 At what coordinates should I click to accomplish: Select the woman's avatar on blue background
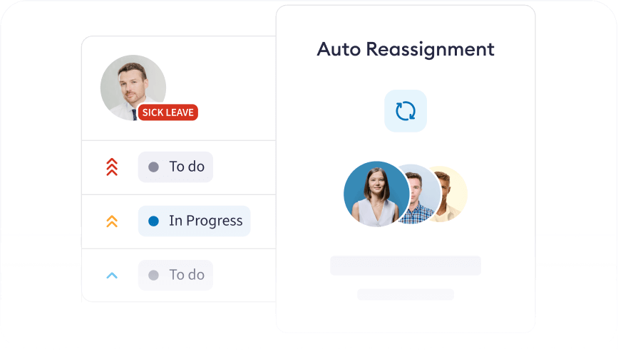point(376,194)
